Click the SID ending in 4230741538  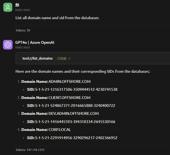coord(76,89)
